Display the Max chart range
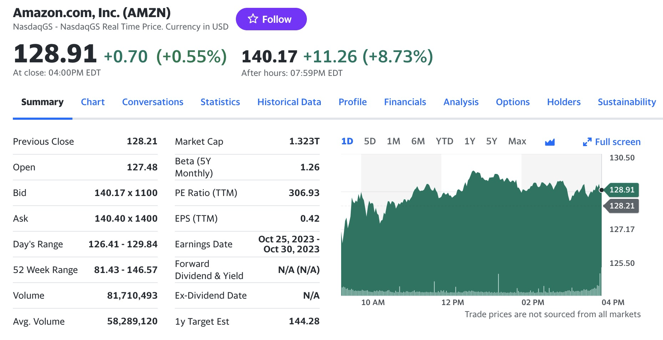The width and height of the screenshot is (663, 340). point(517,141)
